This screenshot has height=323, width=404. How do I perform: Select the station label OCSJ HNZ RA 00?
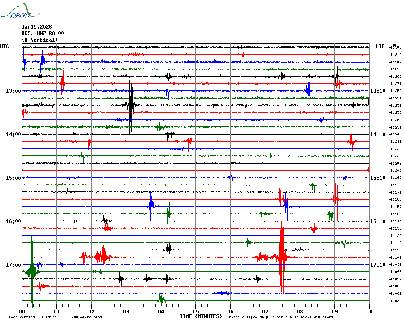pyautogui.click(x=43, y=33)
